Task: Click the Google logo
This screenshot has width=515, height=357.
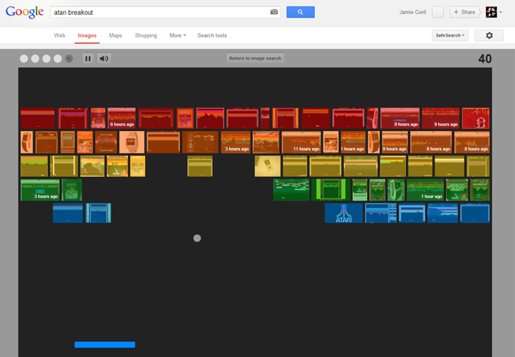Action: tap(25, 12)
